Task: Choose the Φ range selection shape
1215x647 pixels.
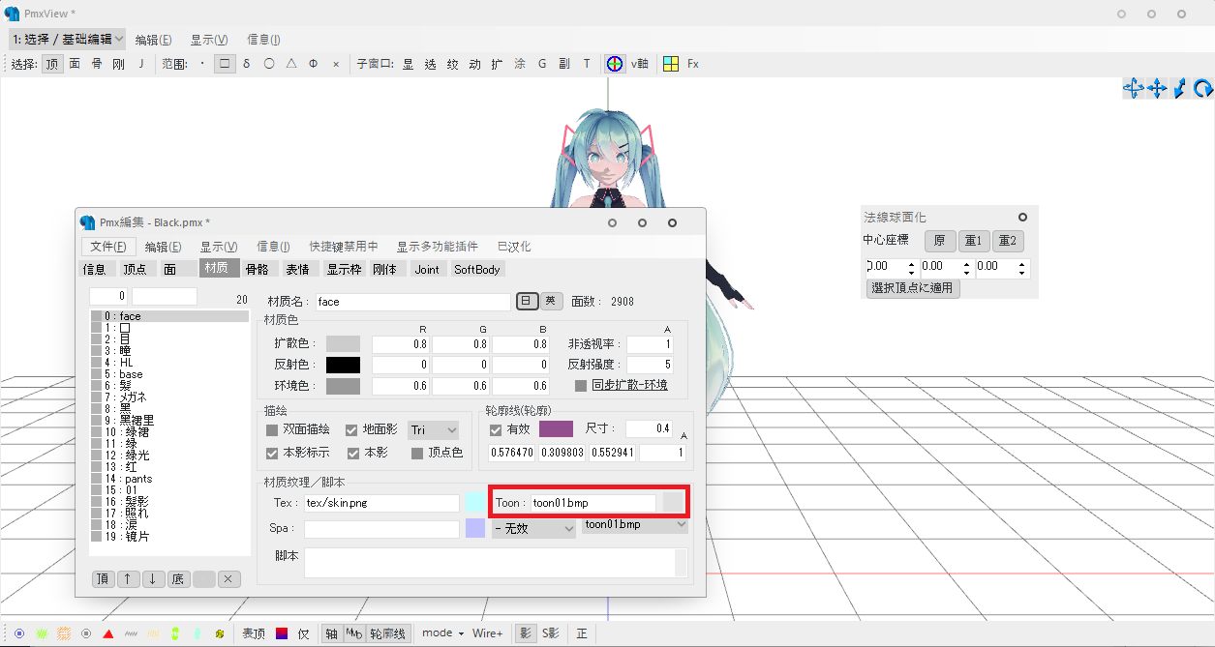Action: (x=314, y=64)
